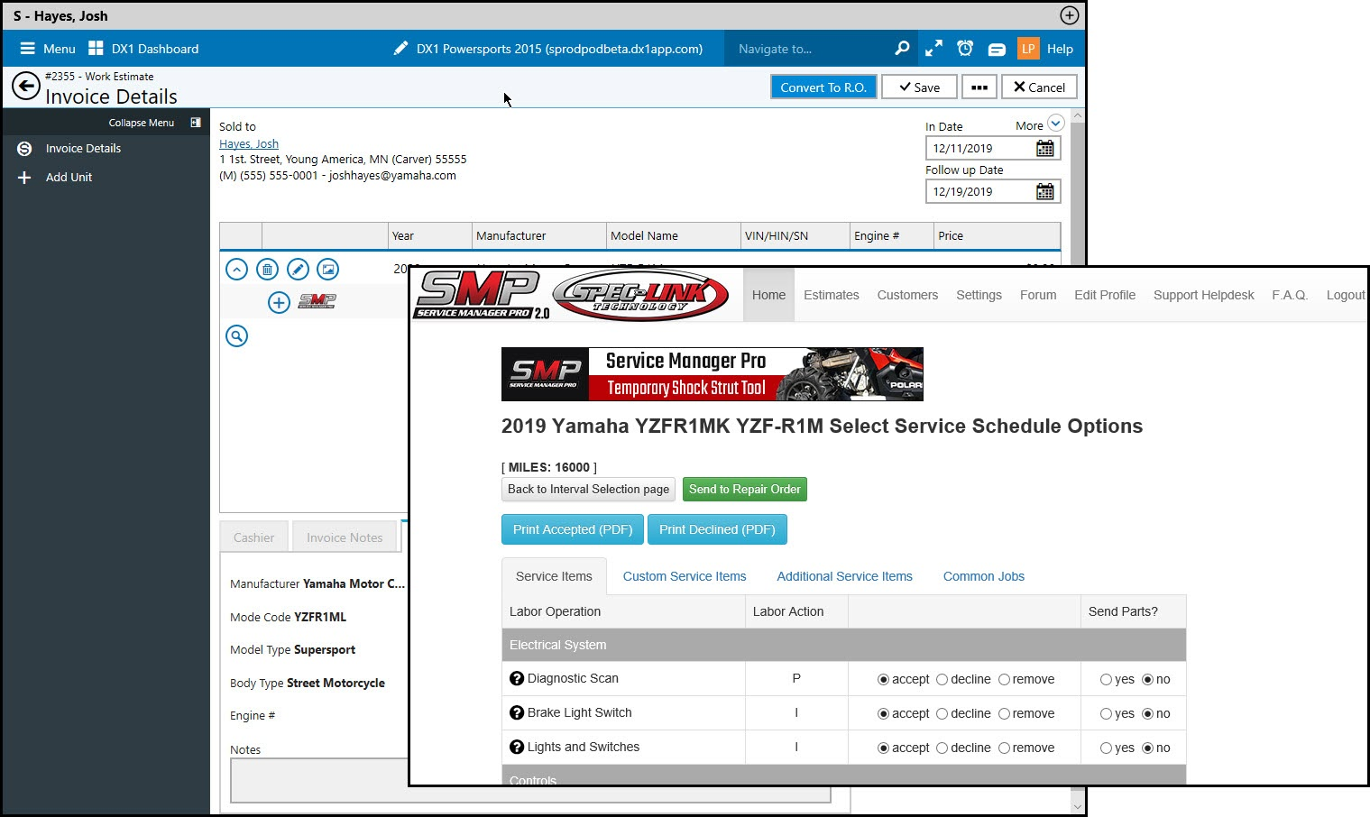Image resolution: width=1370 pixels, height=817 pixels.
Task: Open Settings in SMP navigation
Action: [979, 295]
